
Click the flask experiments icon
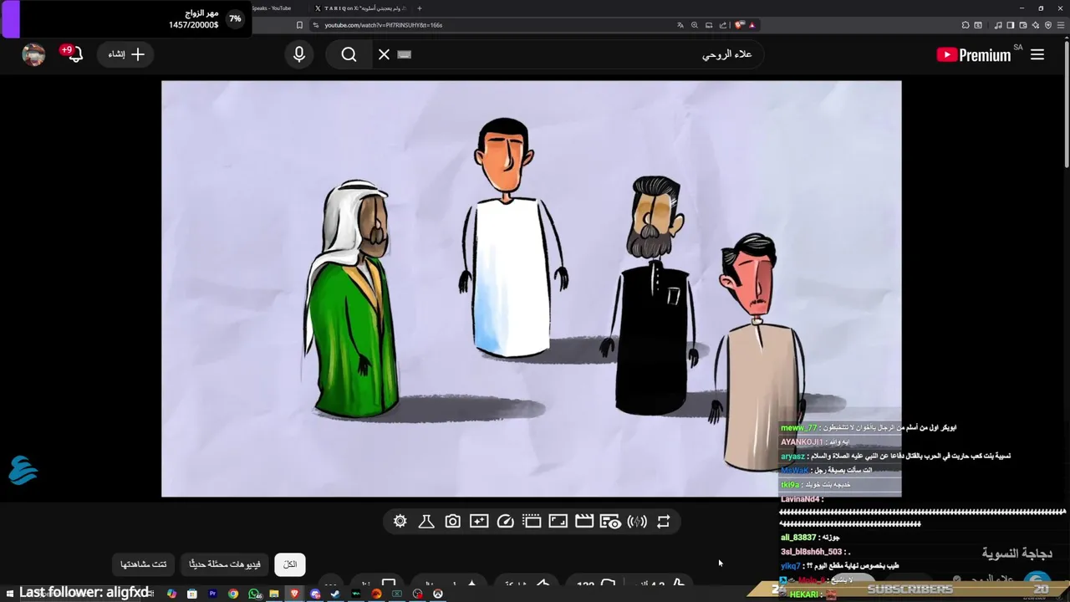coord(426,522)
